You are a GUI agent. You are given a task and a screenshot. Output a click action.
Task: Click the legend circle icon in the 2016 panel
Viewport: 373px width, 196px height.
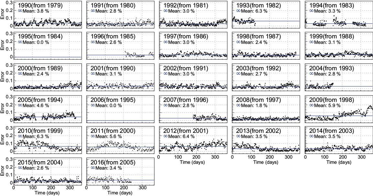coord(93,168)
